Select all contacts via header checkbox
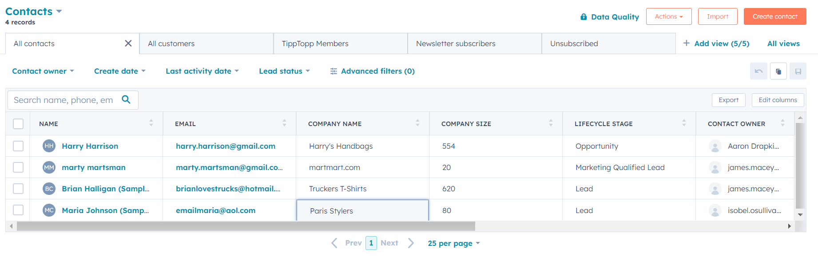818x261 pixels. [17, 123]
